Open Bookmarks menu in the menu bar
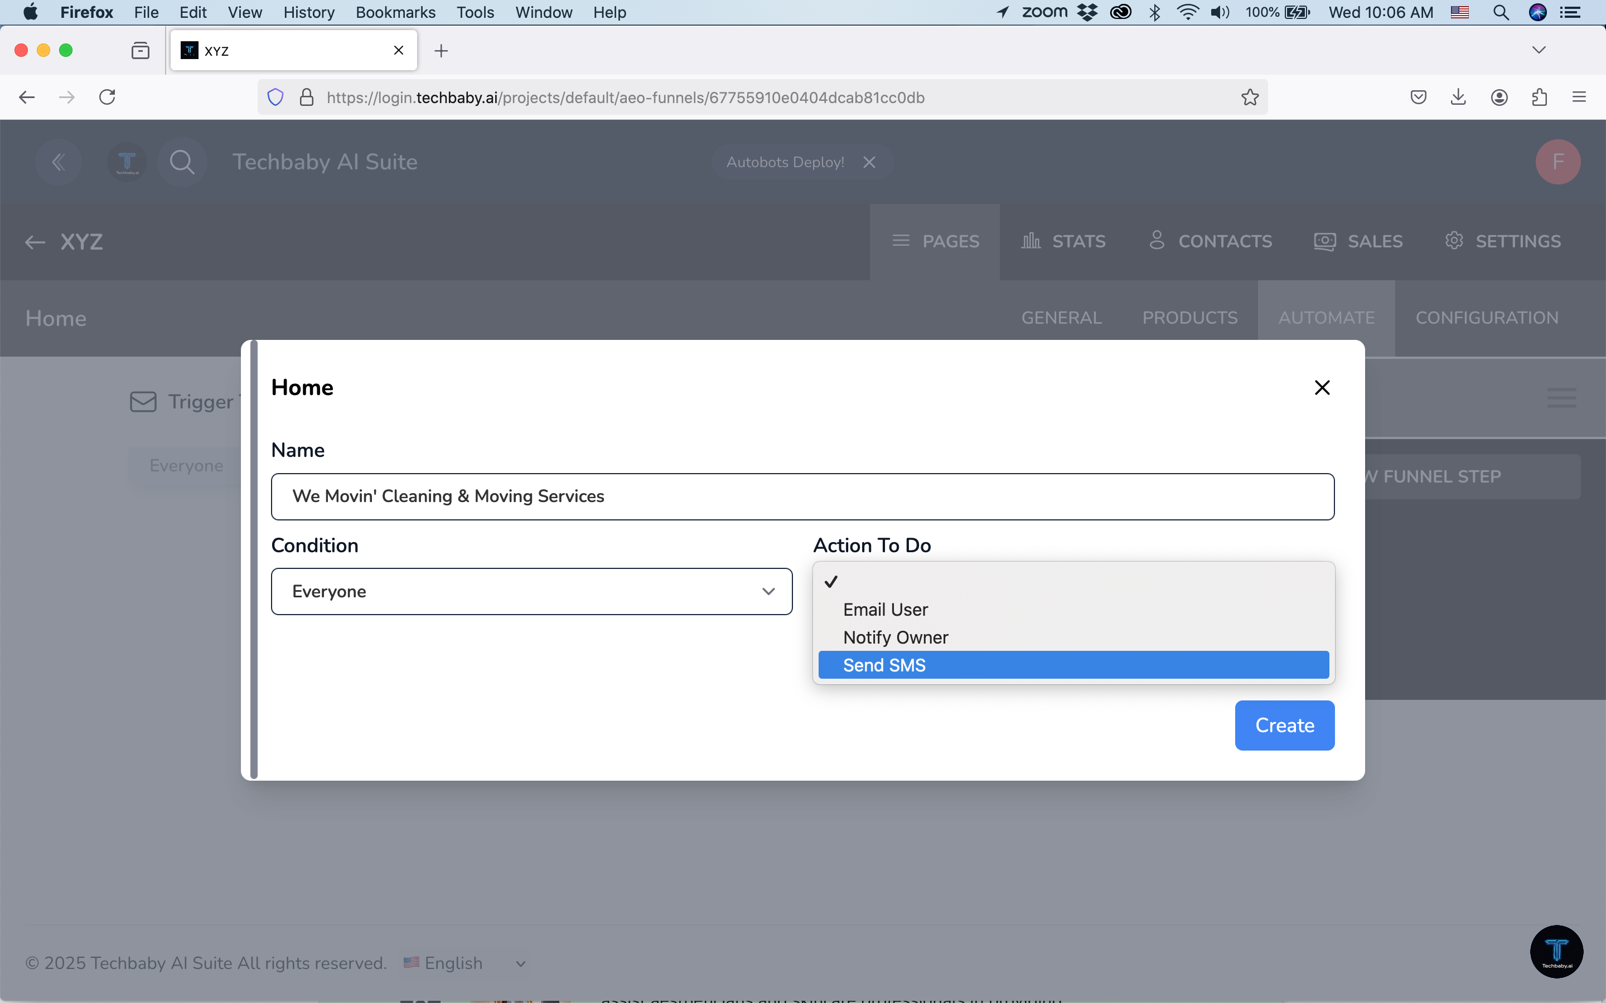 [395, 12]
